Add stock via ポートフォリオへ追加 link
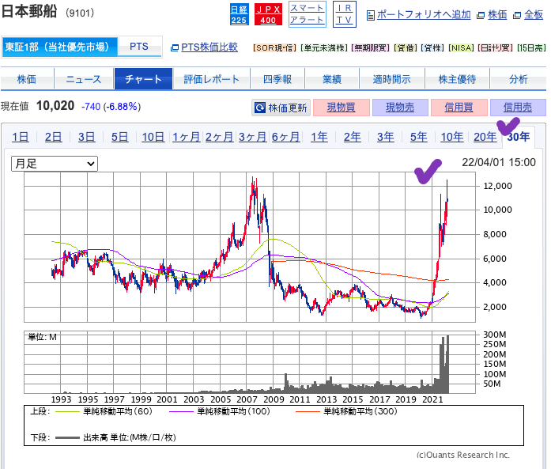Screen dimensions: 551x469 (424, 15)
